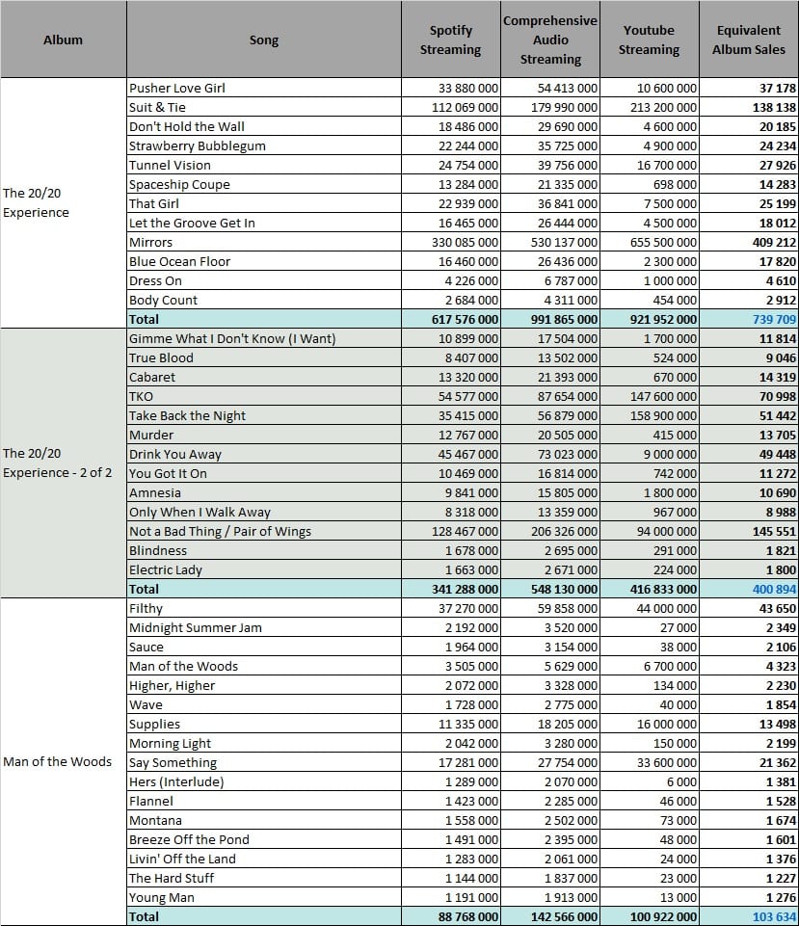Select the Blindness song cell
This screenshot has height=926, width=799.
coord(264,551)
